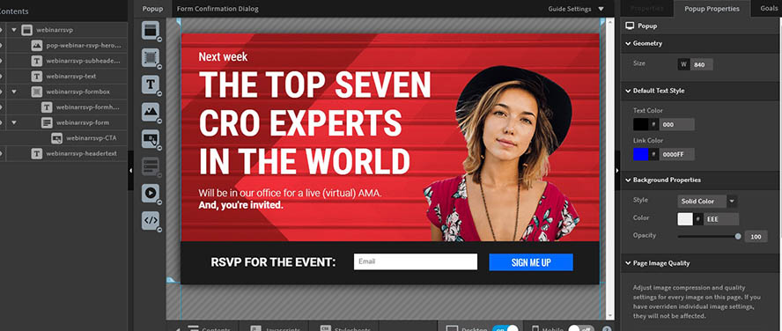Select the Section tool in the toolbar
This screenshot has width=782, height=331.
pyautogui.click(x=150, y=30)
